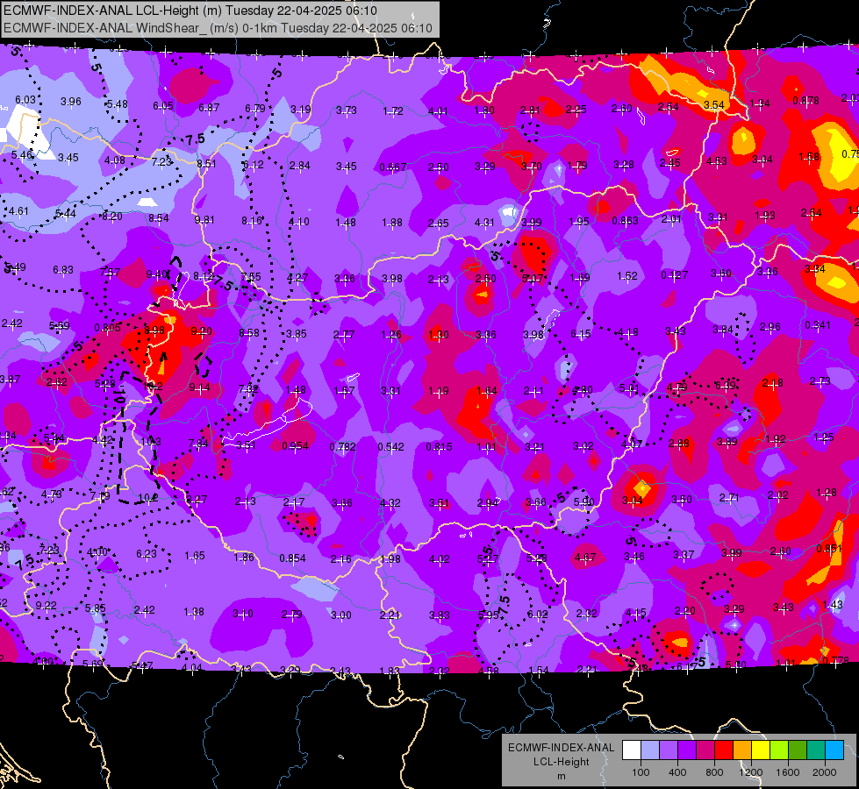The width and height of the screenshot is (859, 789).
Task: Click the legend label 1200
Action: pos(750,772)
